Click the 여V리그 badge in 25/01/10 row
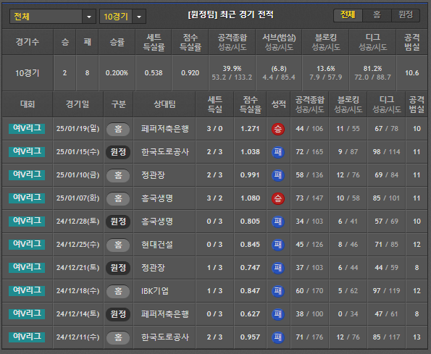 point(27,175)
